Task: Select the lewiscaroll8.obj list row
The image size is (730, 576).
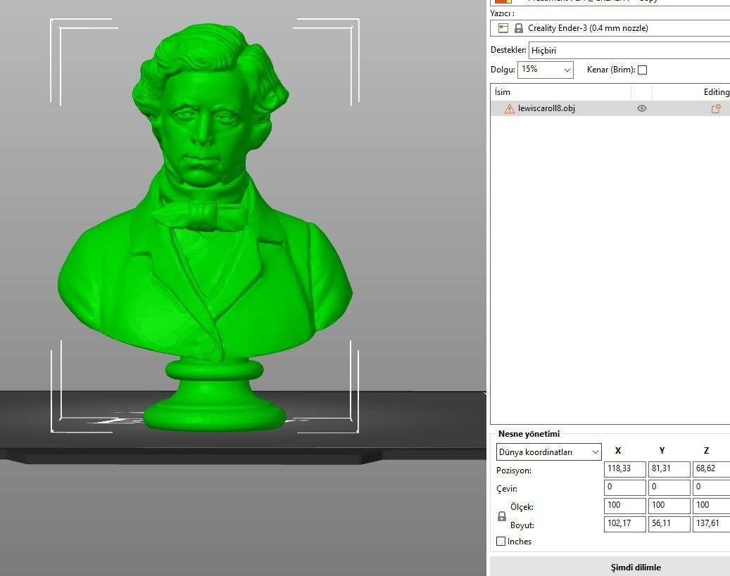Action: pos(610,108)
